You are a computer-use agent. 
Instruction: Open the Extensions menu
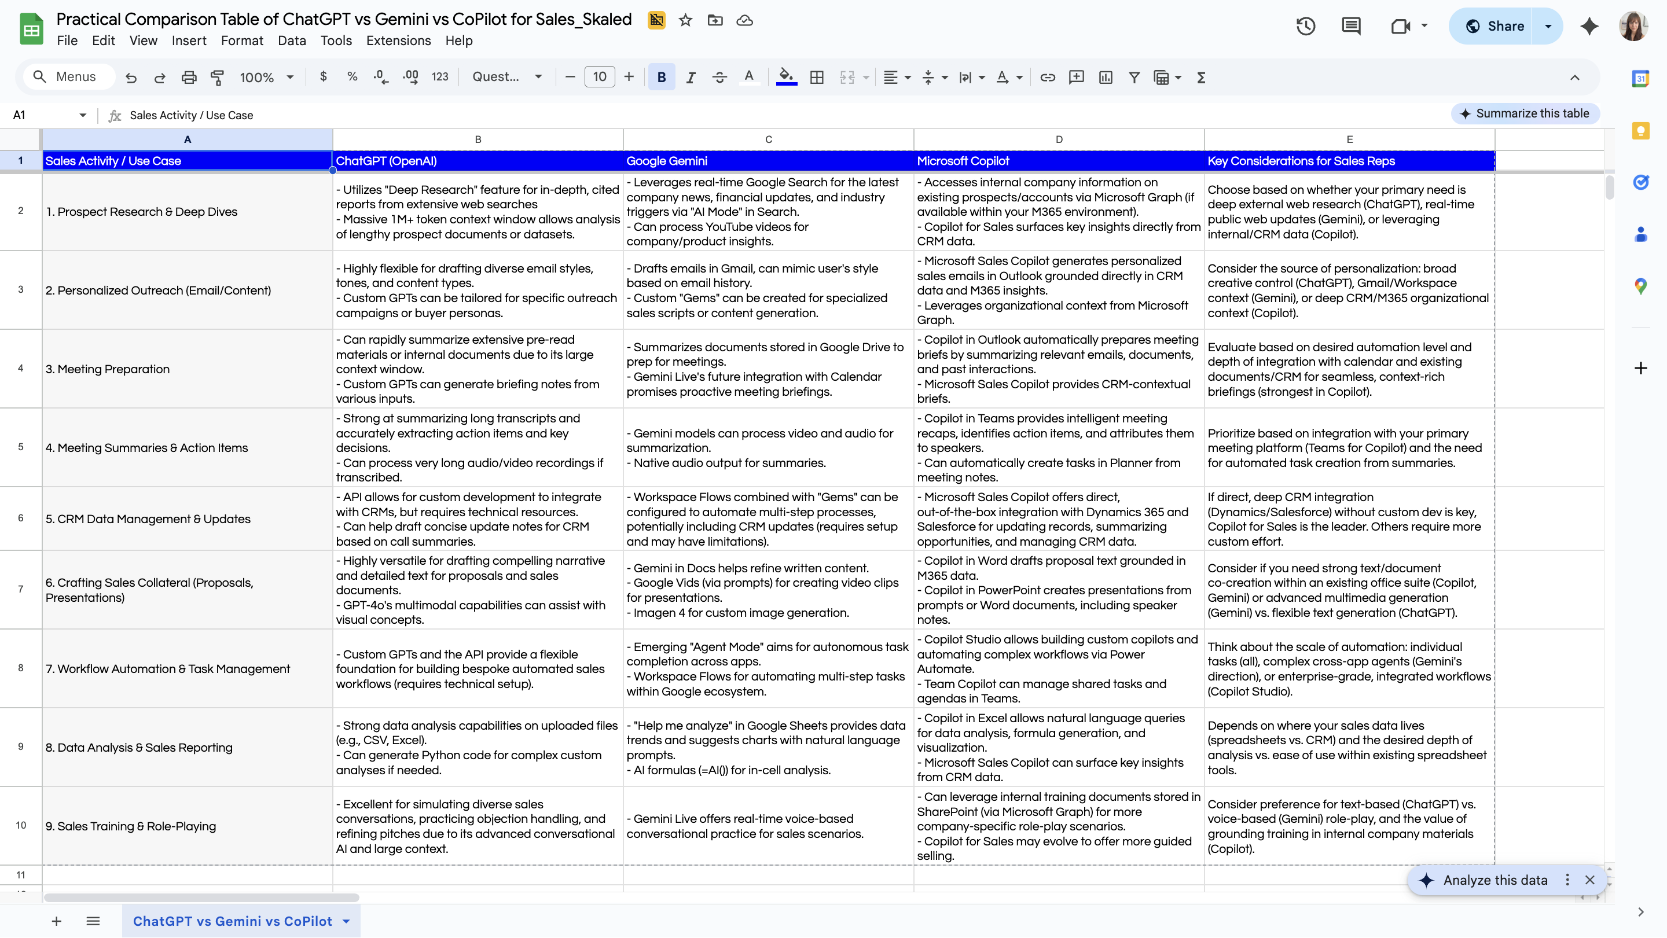(398, 41)
